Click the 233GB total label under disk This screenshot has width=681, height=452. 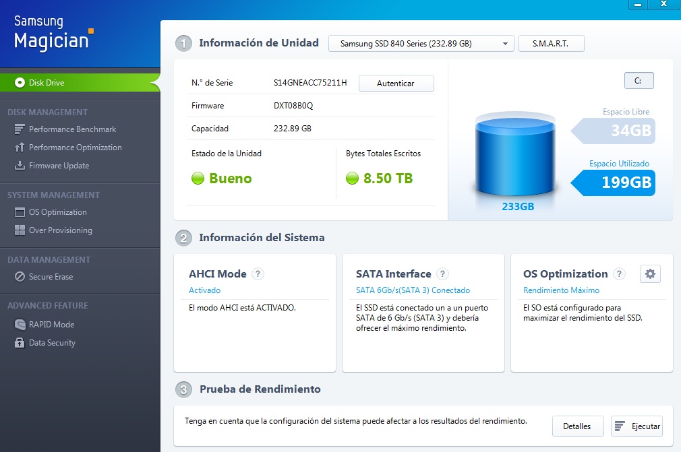(518, 207)
